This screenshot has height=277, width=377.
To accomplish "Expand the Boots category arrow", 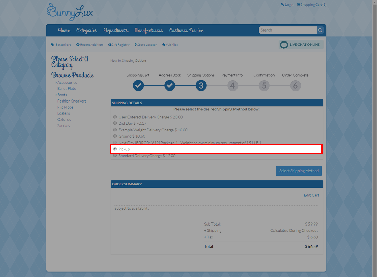I will [x=56, y=95].
